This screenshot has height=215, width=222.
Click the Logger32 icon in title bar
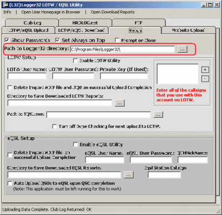coord(6,5)
